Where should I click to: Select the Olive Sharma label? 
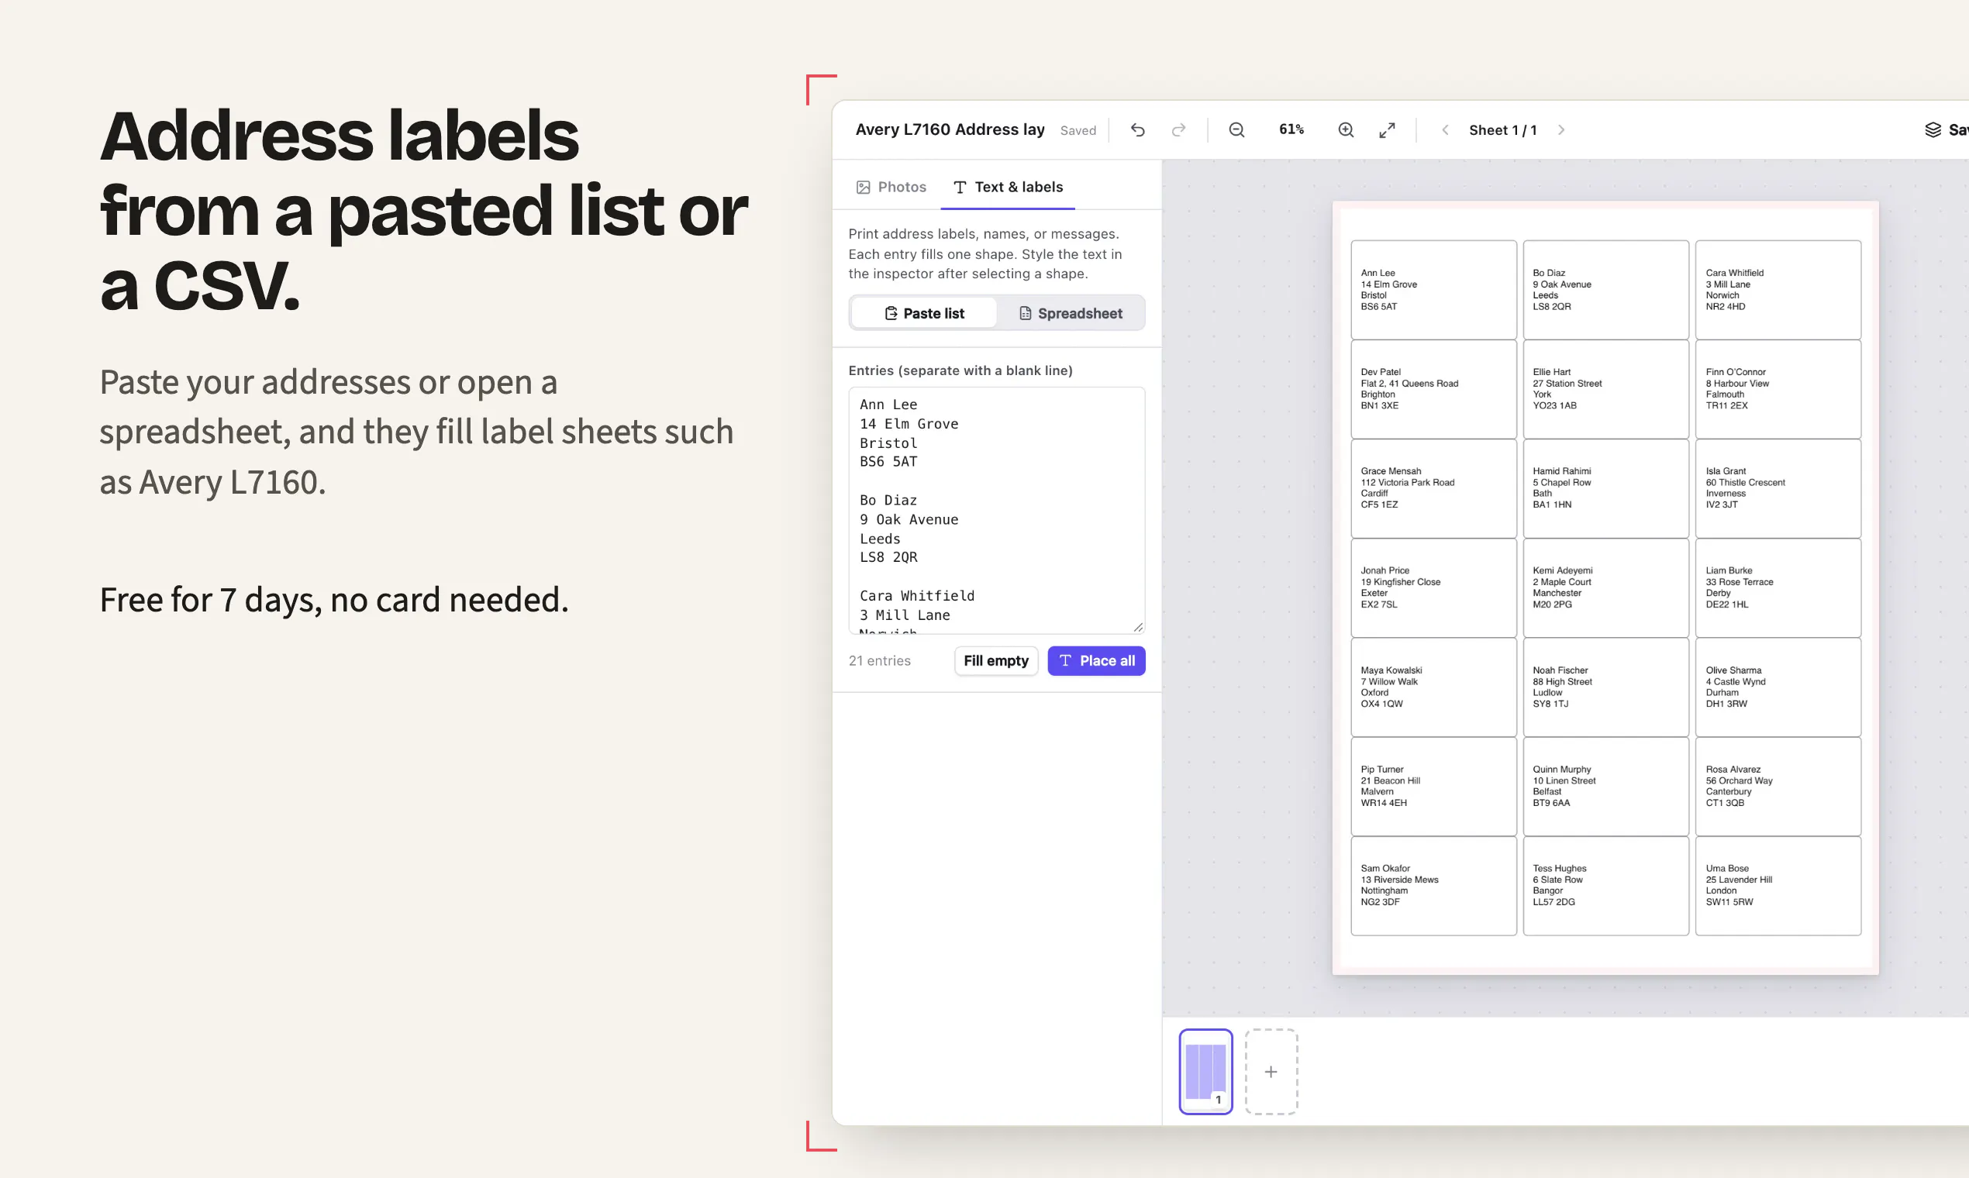(x=1778, y=687)
